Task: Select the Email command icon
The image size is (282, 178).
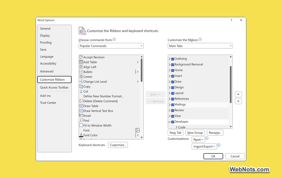Action: [81, 115]
